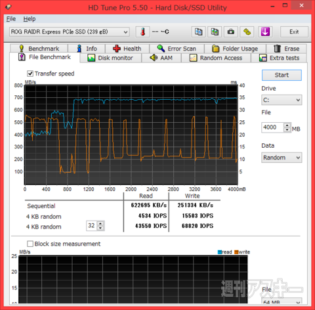Enable Block size measurement checkbox
This screenshot has height=310, width=315.
coord(30,244)
